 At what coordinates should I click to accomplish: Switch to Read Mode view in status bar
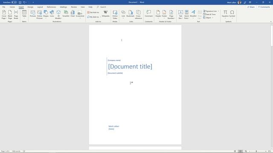pos(235,151)
